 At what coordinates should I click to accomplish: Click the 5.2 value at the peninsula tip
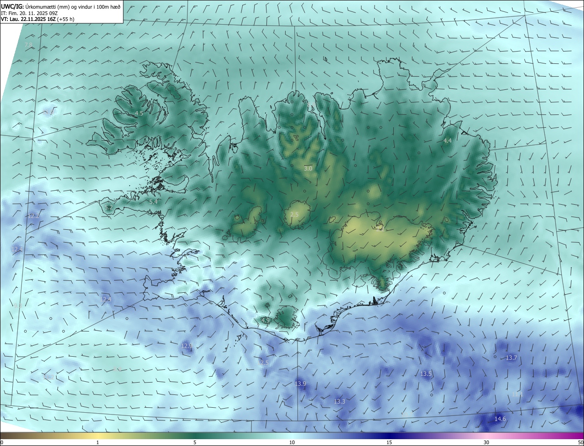point(109,207)
